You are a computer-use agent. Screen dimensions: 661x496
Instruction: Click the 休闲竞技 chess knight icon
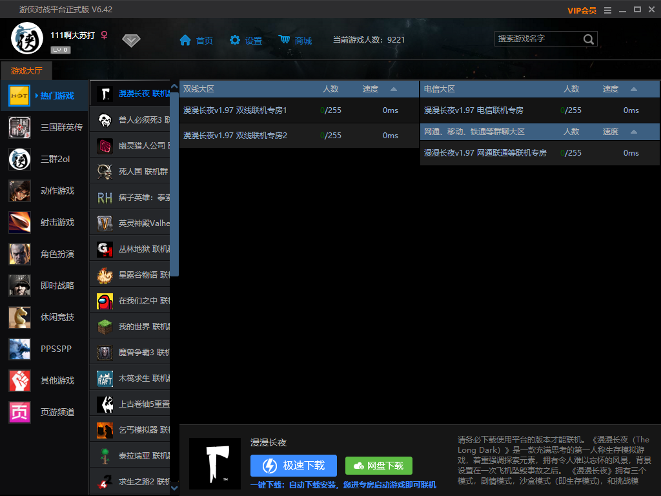(x=19, y=317)
